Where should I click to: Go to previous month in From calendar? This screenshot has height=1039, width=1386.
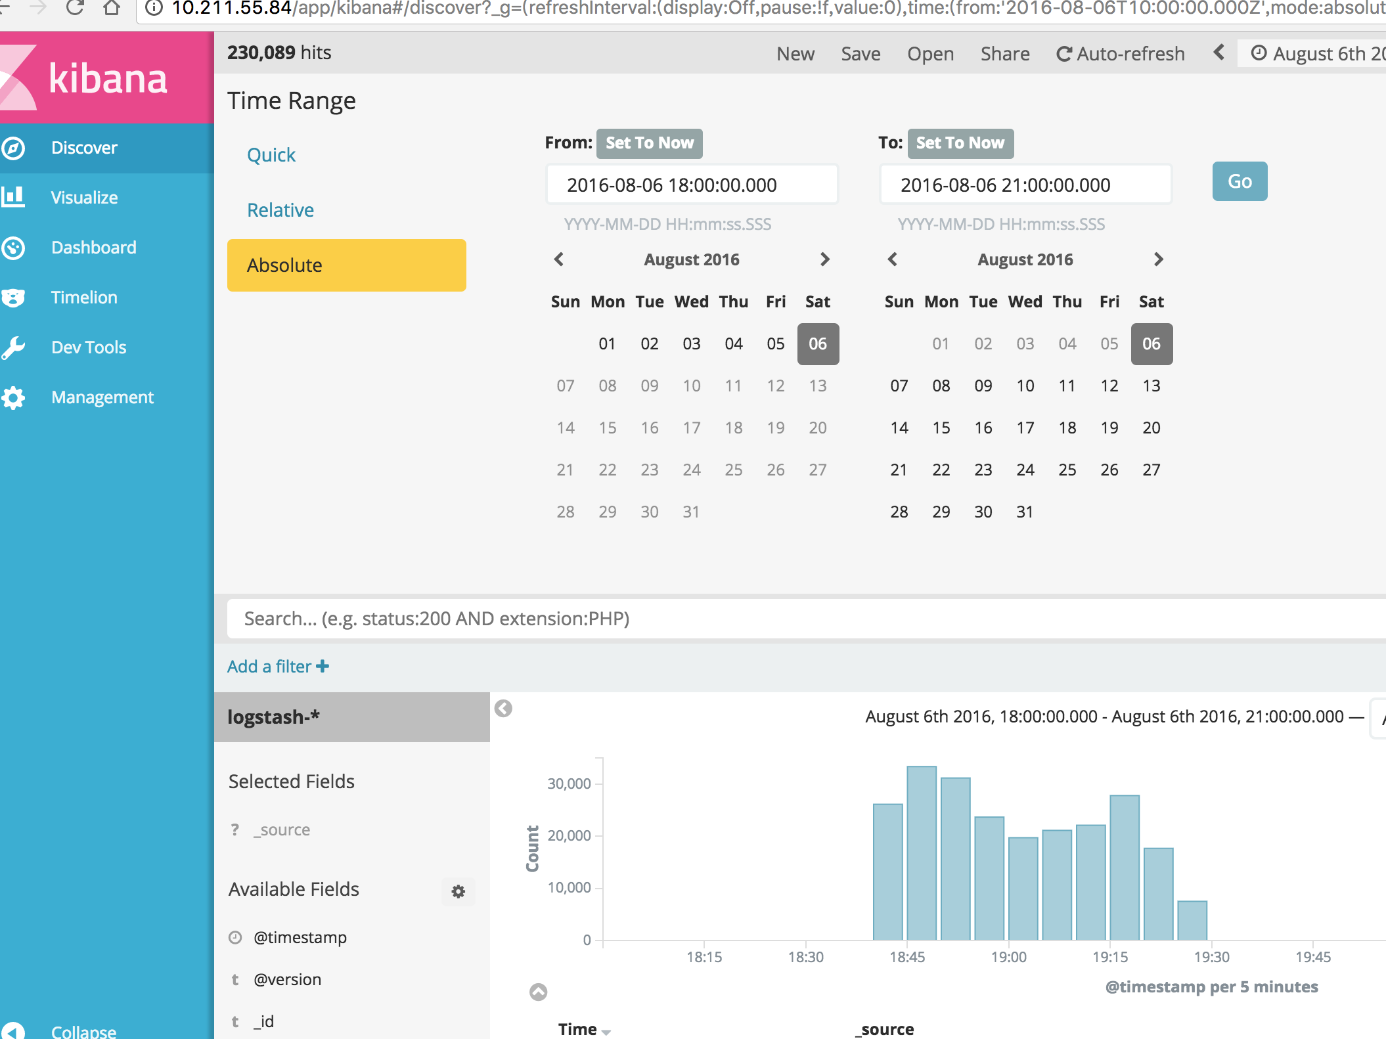[x=559, y=259]
